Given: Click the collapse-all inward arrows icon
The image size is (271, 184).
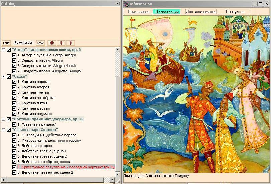Looking at the screenshot, I should [x=71, y=43].
